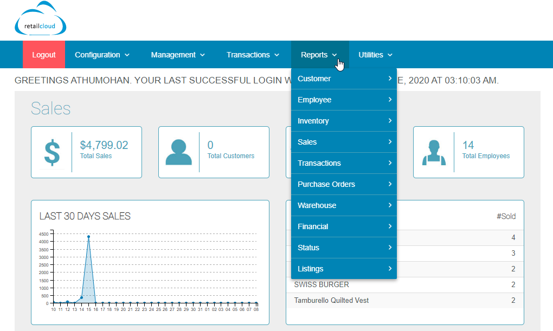Expand the Customer reports submenu
Image resolution: width=553 pixels, height=331 pixels.
(x=344, y=79)
